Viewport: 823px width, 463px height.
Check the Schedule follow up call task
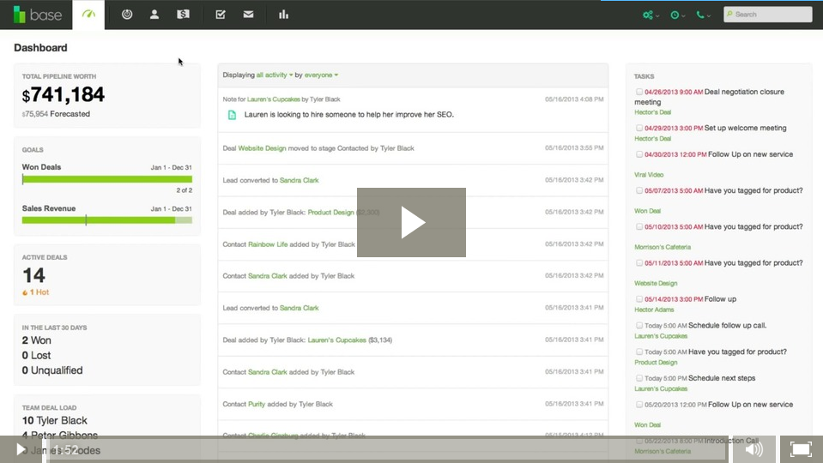pos(638,325)
